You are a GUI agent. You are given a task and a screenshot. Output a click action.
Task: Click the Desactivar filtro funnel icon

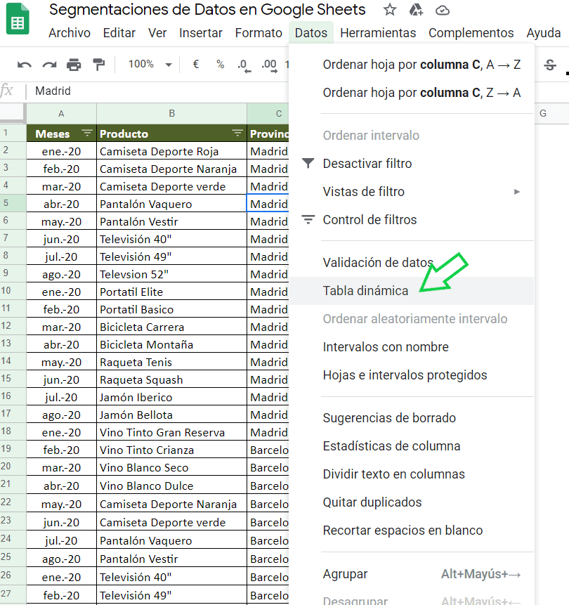click(x=308, y=163)
